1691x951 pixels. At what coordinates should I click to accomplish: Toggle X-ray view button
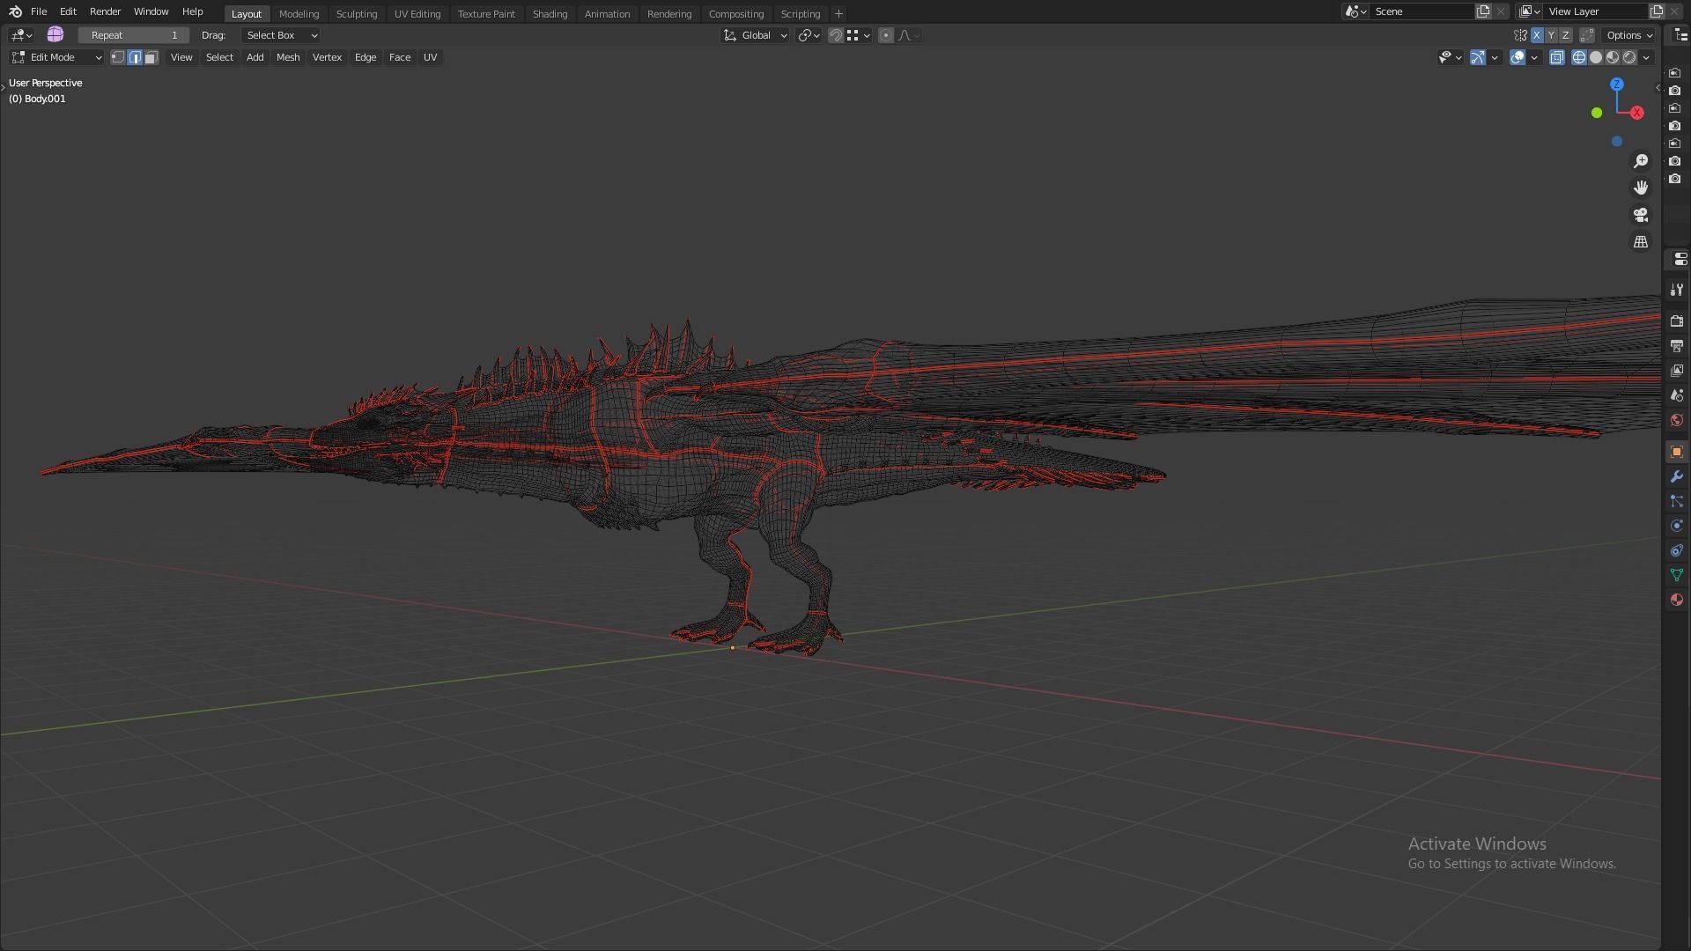[1557, 57]
